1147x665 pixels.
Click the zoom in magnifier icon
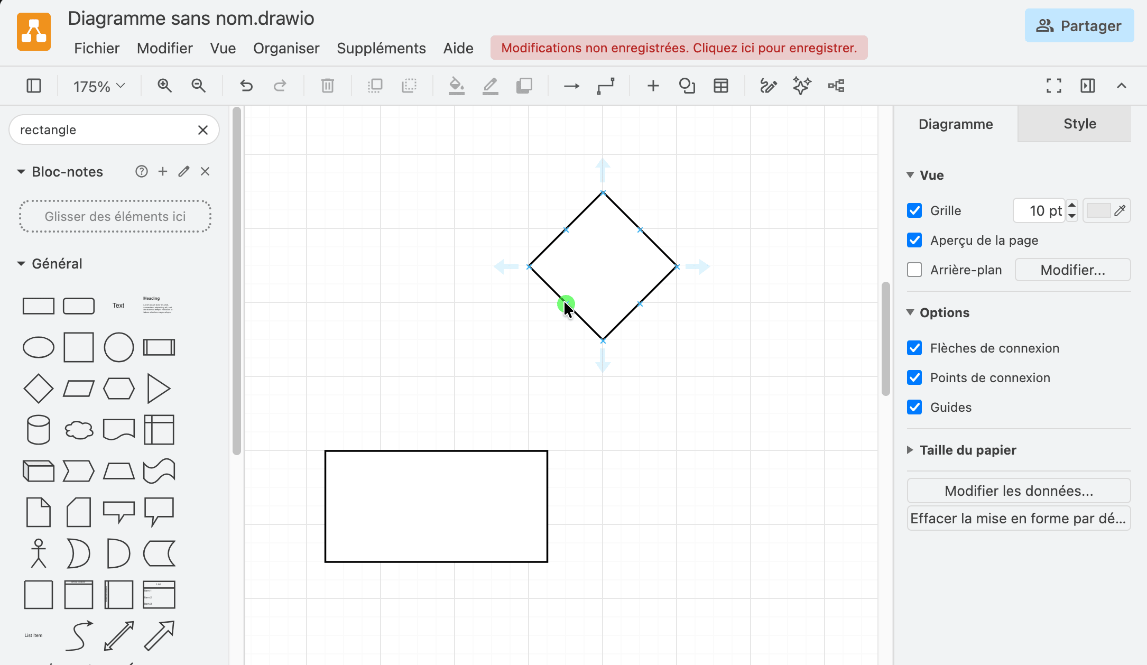[x=164, y=86]
